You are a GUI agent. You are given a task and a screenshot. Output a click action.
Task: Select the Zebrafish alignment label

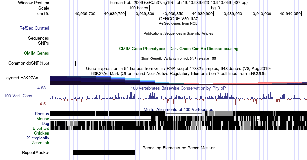click(x=40, y=143)
